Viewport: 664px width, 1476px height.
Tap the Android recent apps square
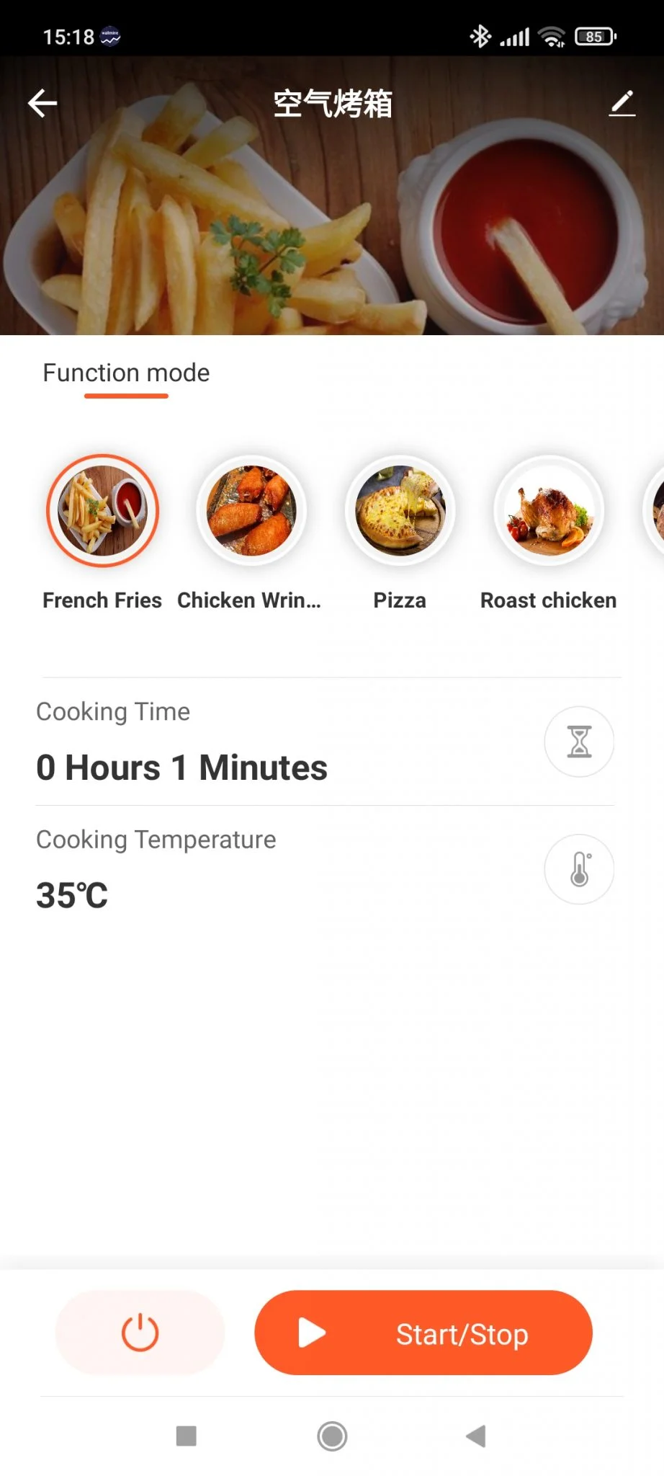[187, 1436]
